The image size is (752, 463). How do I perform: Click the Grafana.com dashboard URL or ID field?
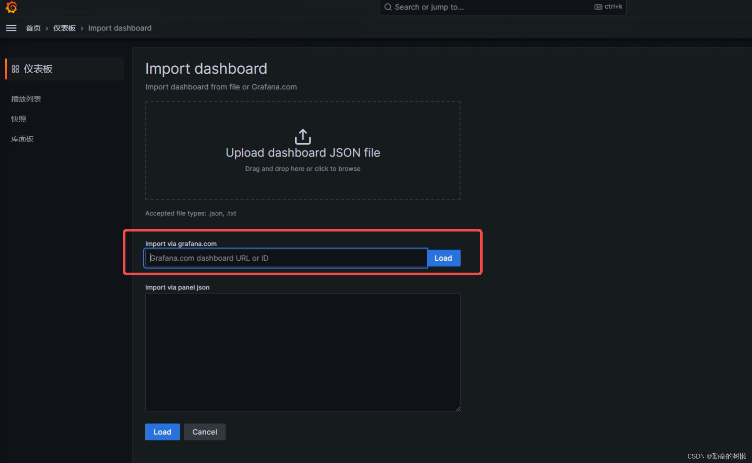point(286,258)
